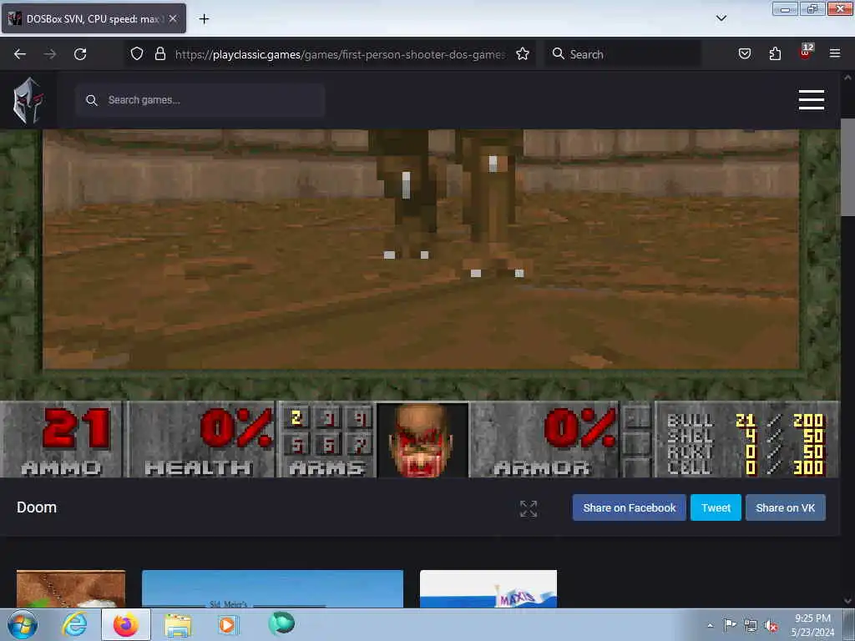
Task: Bookmark this page with star icon
Action: (x=523, y=53)
